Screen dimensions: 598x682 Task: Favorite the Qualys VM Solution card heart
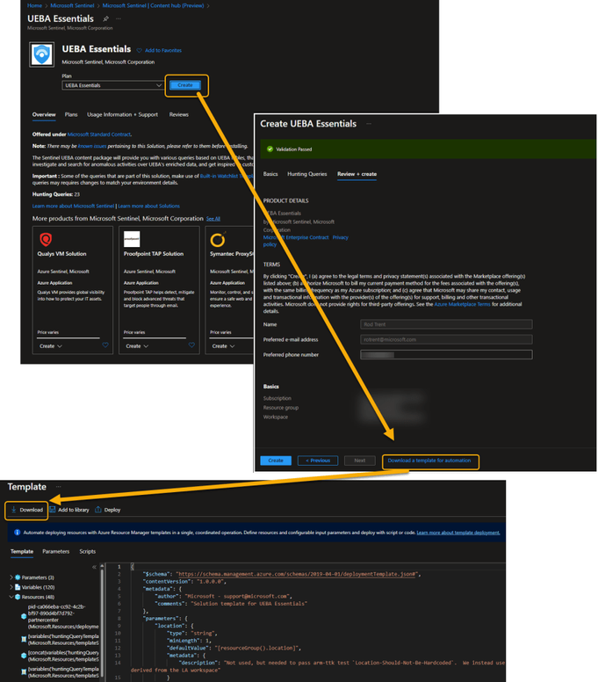[x=105, y=345]
